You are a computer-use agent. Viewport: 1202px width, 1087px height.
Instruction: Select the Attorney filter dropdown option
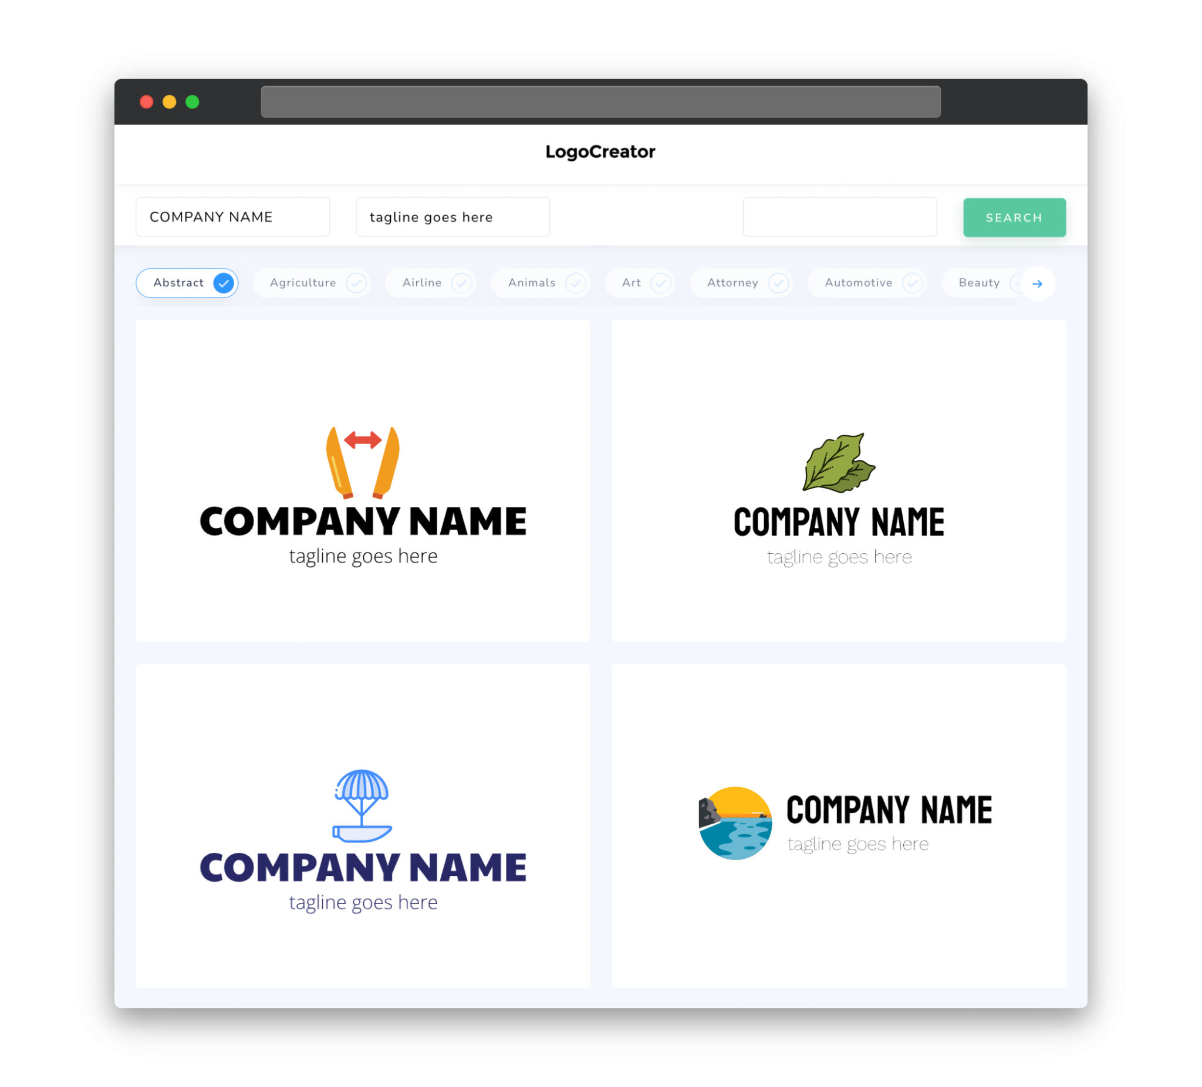click(x=742, y=283)
